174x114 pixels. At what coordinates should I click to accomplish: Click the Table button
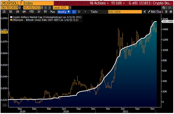click(94, 12)
